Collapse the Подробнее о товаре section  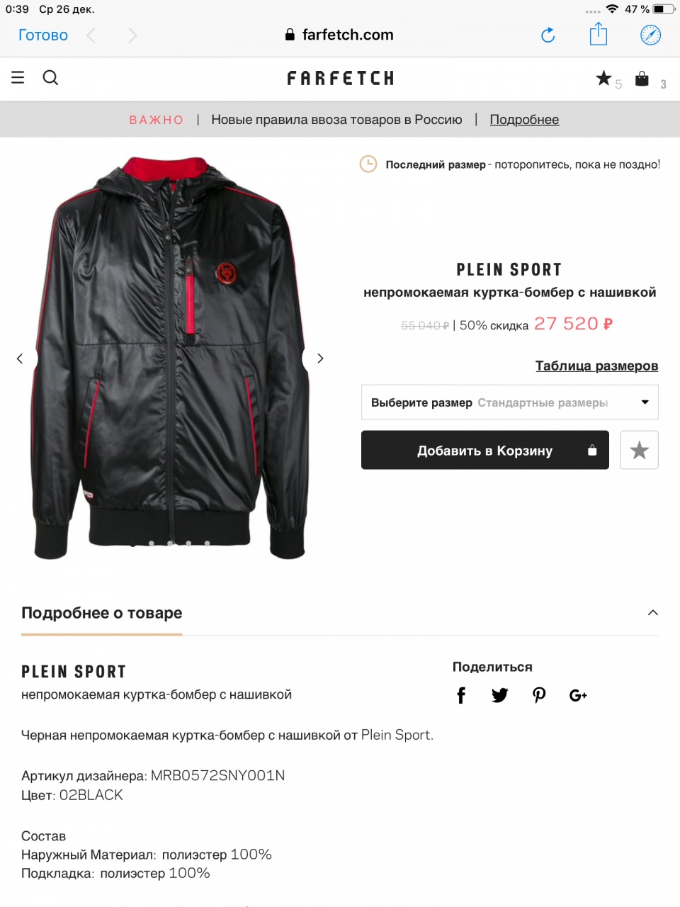[653, 613]
